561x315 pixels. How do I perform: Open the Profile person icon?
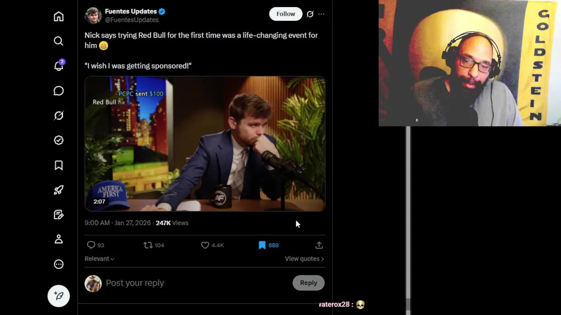click(x=59, y=239)
